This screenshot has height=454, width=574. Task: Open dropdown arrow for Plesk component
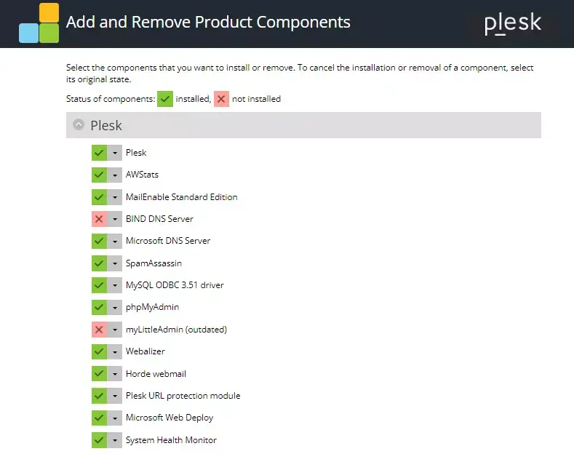(115, 153)
